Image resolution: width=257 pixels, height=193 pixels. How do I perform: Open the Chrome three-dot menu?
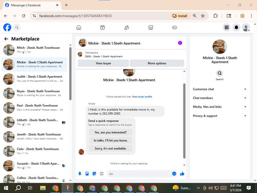click(x=251, y=16)
